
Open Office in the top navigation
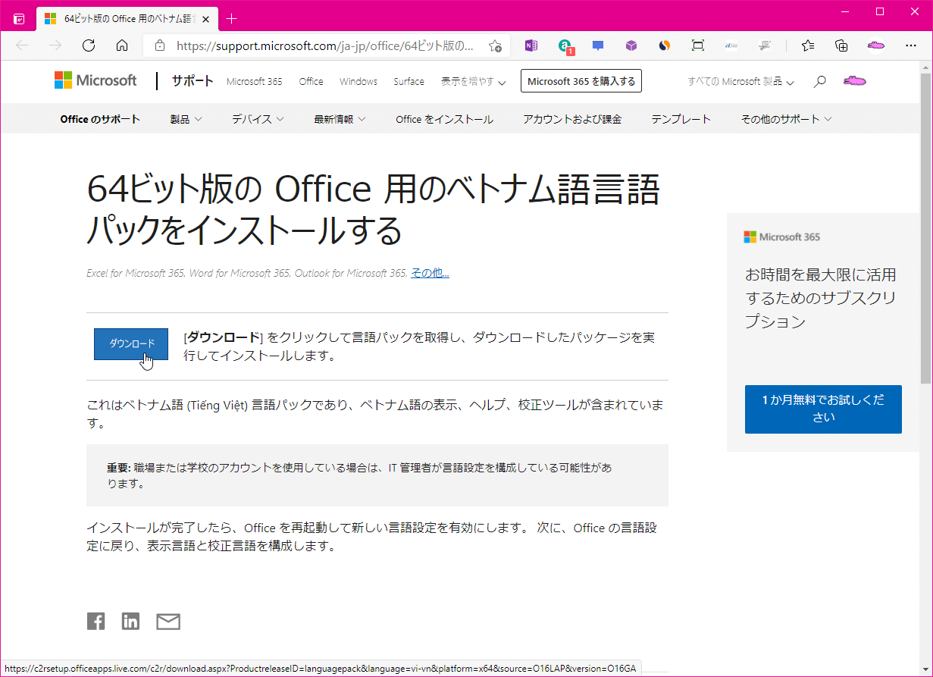click(x=311, y=81)
